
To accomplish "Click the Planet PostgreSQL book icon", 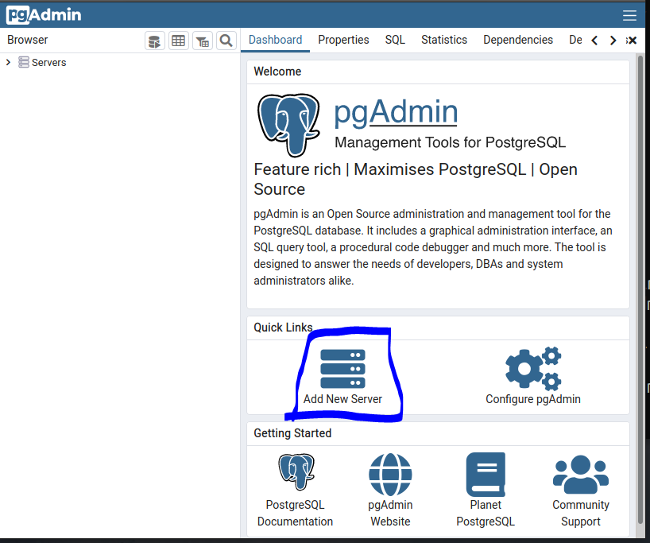I will click(x=486, y=475).
